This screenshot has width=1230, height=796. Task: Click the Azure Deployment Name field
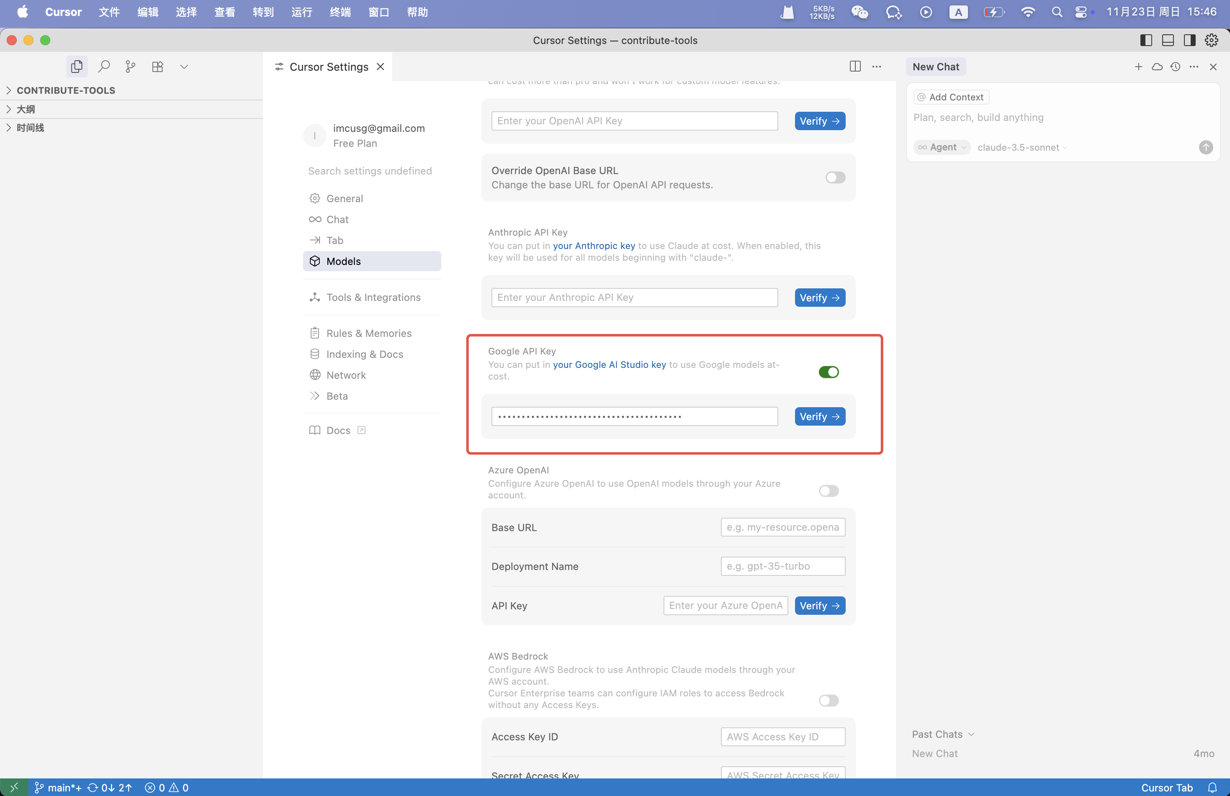click(x=782, y=566)
